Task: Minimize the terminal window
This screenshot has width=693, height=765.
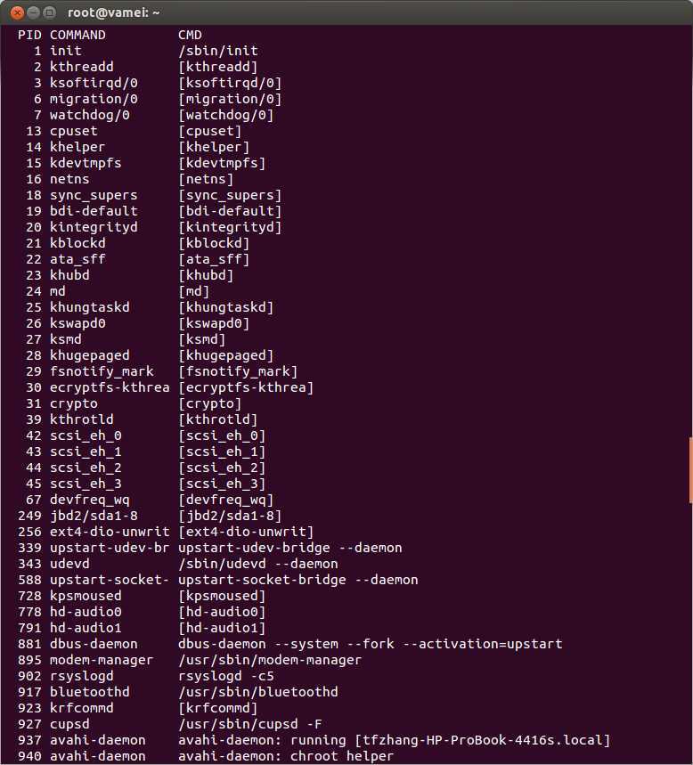Action: (33, 12)
